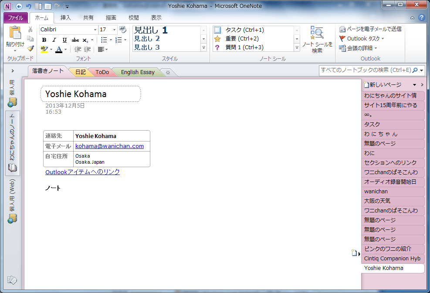Toggle Dock to Desktop icon
430x293 pixels.
(38, 6)
